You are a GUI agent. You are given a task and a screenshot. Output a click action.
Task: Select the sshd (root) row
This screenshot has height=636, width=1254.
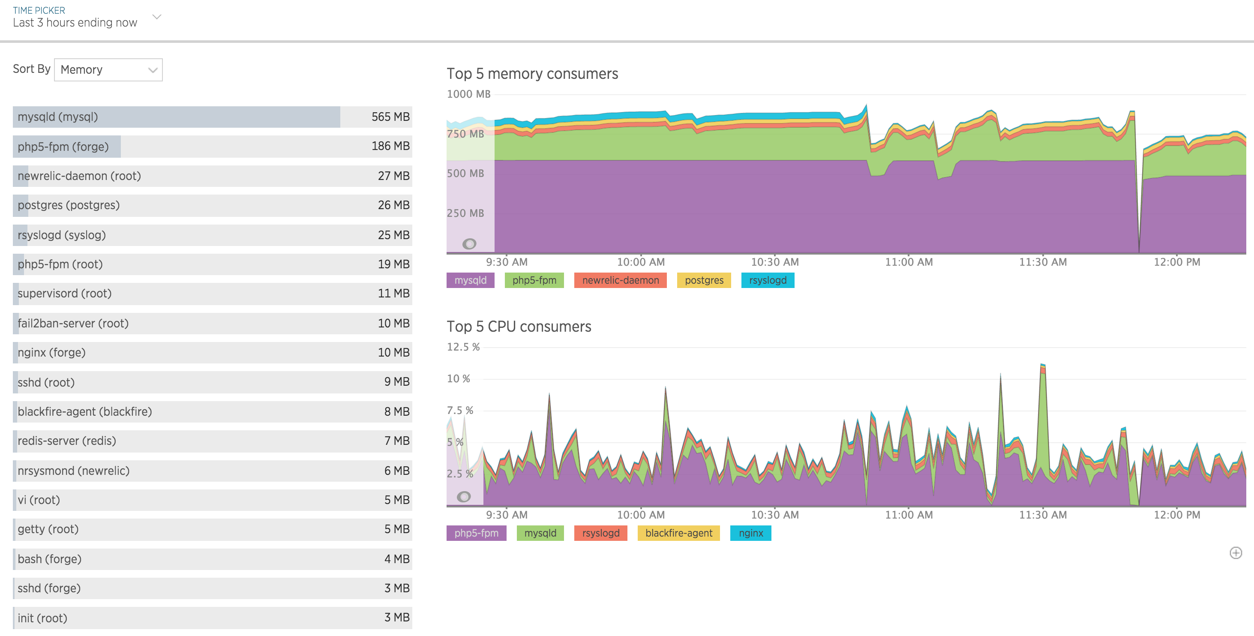click(x=212, y=382)
